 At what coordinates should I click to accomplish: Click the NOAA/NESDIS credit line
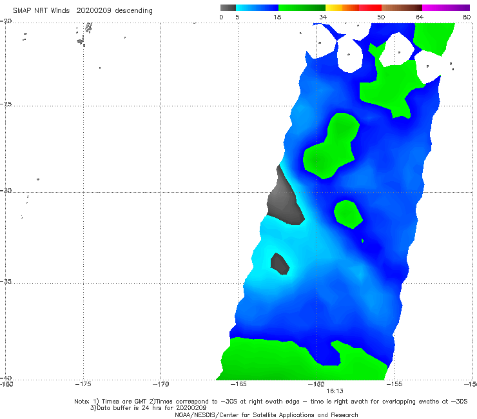click(x=266, y=414)
